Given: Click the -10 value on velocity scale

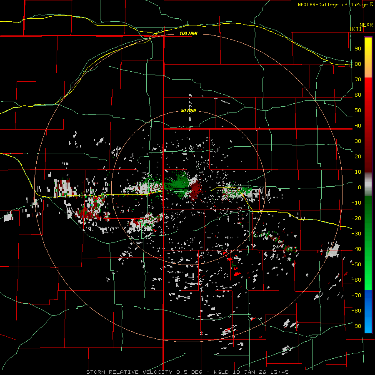Looking at the screenshot, I should (x=356, y=203).
